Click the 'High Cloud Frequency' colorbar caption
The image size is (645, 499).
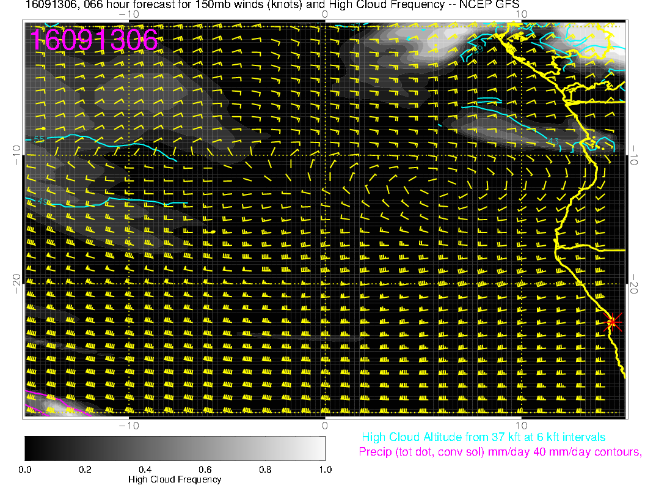pyautogui.click(x=175, y=479)
